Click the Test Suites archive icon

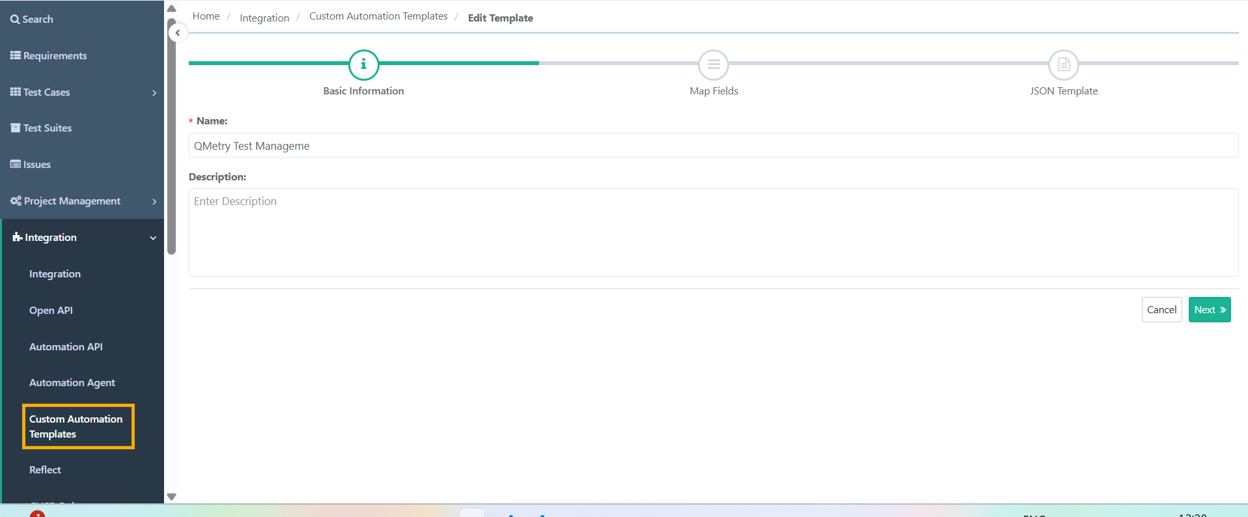click(x=16, y=128)
